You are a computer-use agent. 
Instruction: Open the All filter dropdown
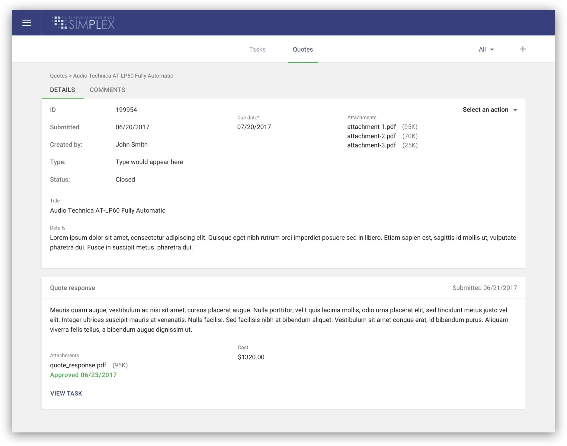pyautogui.click(x=486, y=49)
